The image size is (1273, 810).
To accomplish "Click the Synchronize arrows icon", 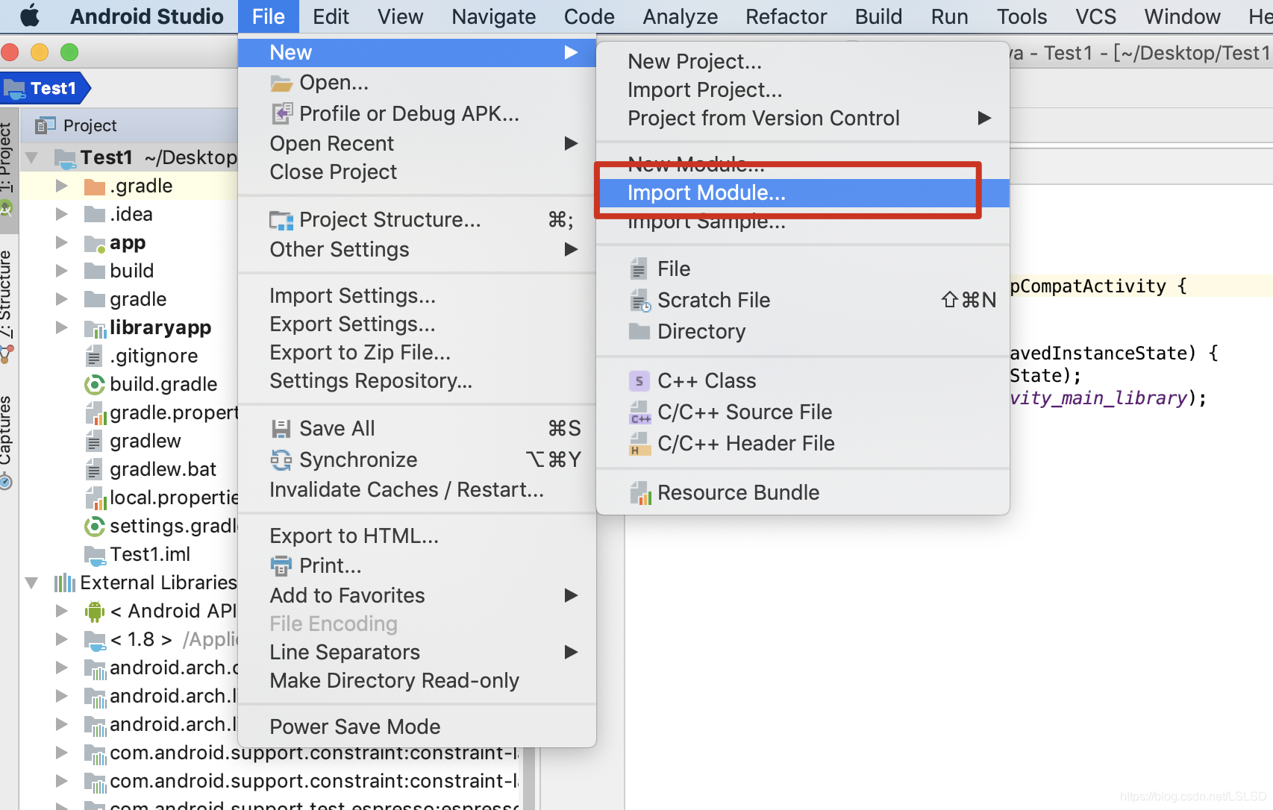I will tap(281, 459).
